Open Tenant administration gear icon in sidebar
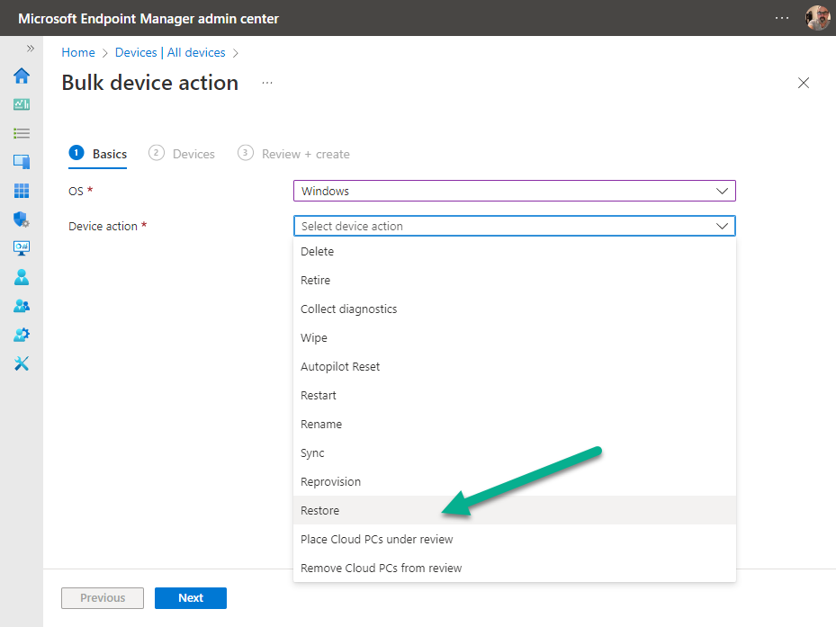 [x=22, y=335]
